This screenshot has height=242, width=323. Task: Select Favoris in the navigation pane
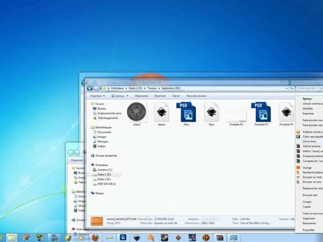[x=98, y=104]
